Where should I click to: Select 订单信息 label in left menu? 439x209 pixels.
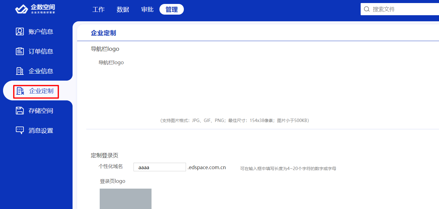coord(41,51)
